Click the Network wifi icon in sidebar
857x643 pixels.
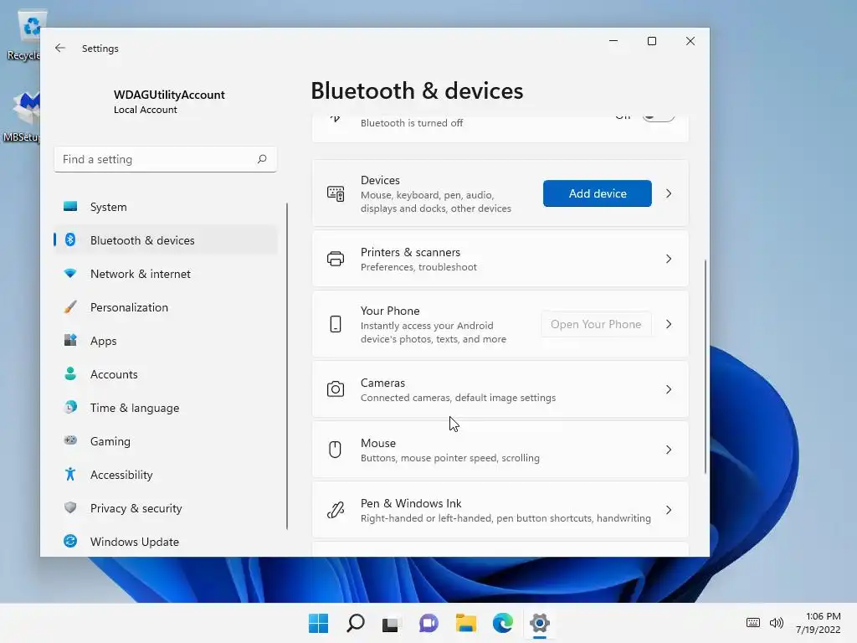(x=70, y=273)
